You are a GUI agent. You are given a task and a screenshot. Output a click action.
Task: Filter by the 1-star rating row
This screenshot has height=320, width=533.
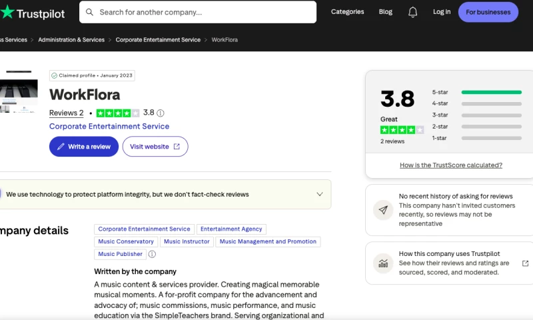(476, 138)
